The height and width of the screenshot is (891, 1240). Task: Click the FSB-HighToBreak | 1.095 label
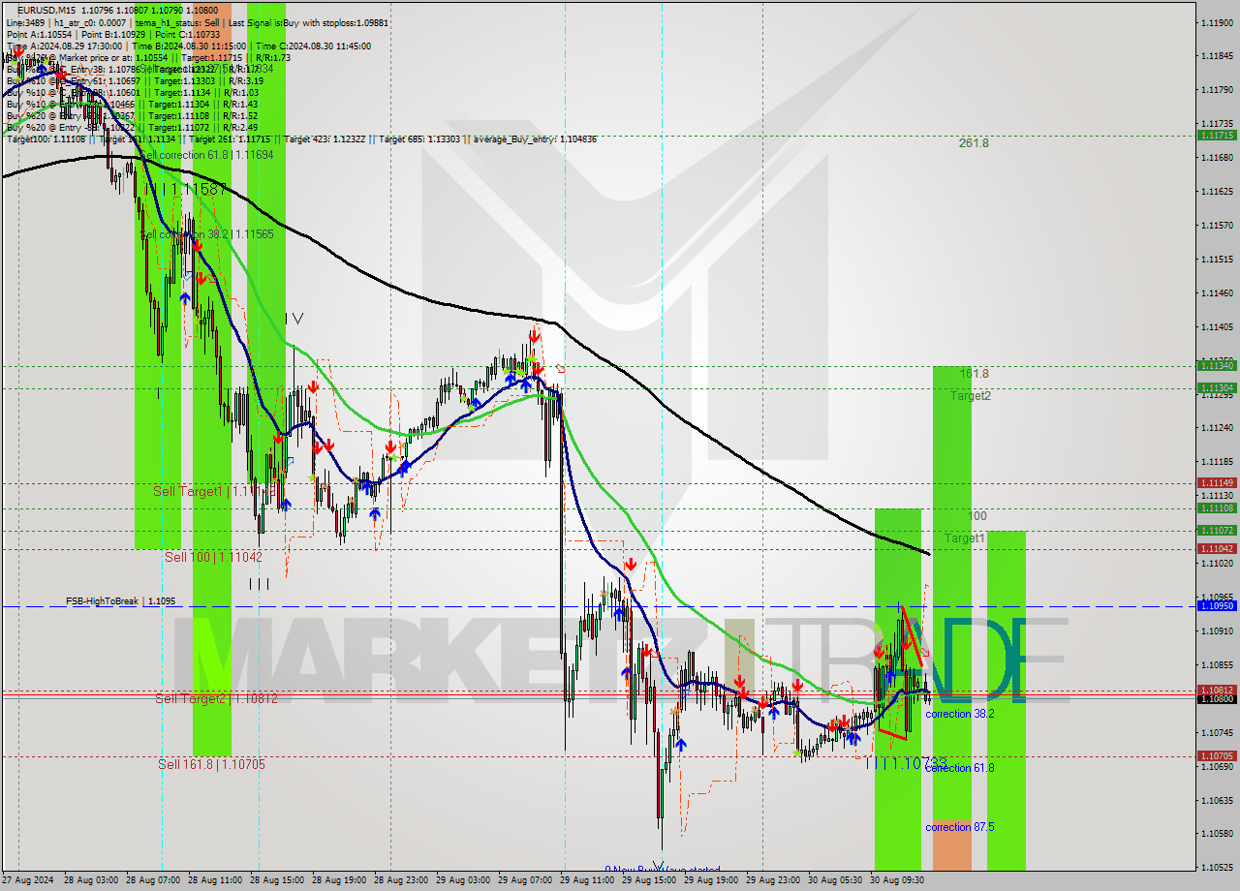(x=120, y=601)
